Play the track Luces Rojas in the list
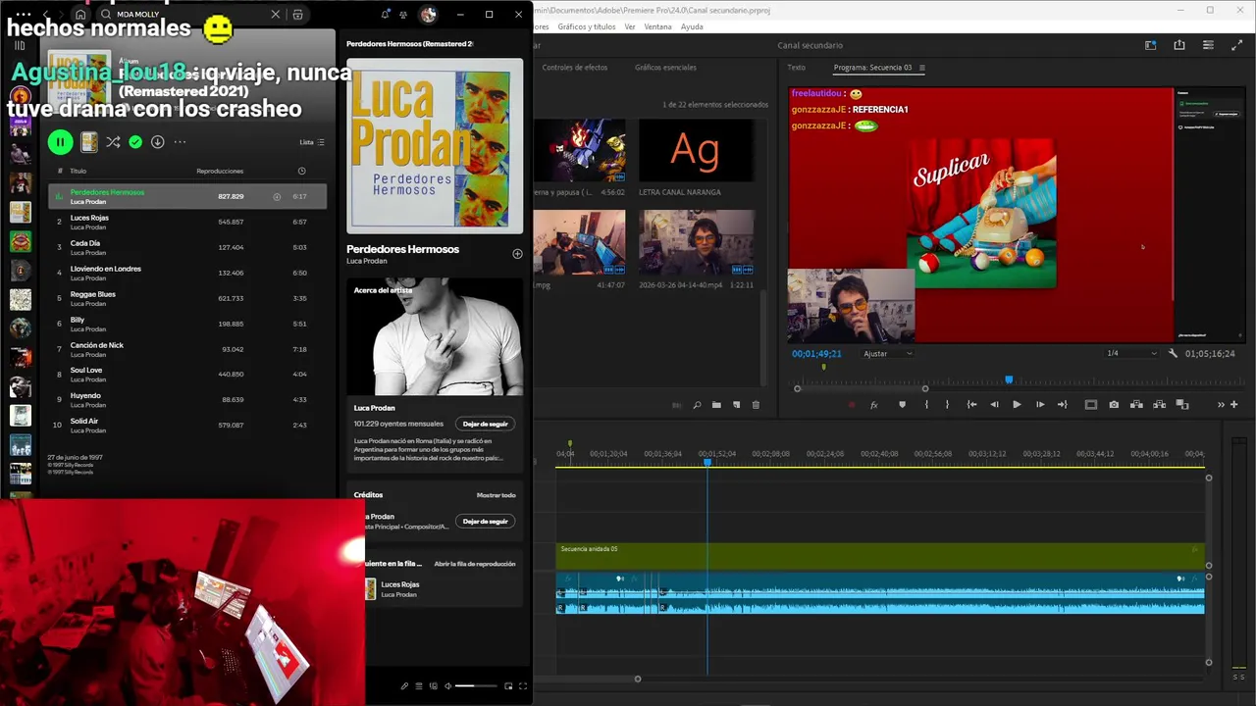 pos(187,222)
